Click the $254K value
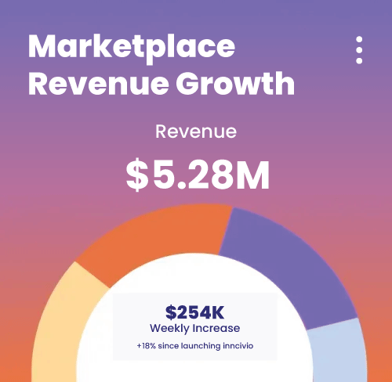392x382 pixels. [x=194, y=312]
